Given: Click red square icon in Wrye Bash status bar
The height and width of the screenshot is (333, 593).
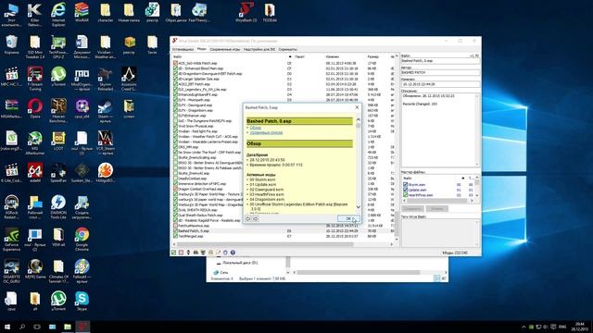Looking at the screenshot, I should coord(182,253).
